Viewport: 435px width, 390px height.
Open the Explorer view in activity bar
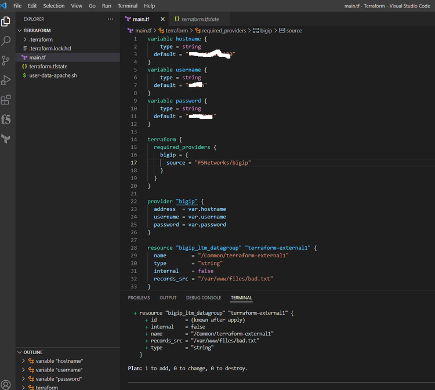(6, 21)
